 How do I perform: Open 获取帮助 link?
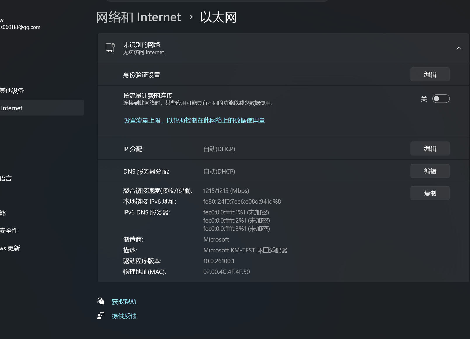click(124, 301)
